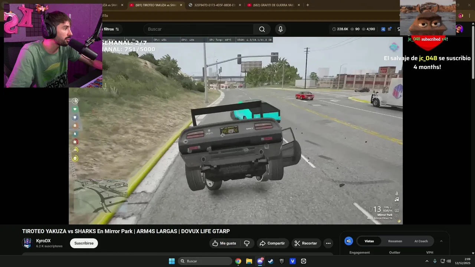Click the vidIQ logo in the stats panel
475x267 pixels.
tap(348, 241)
